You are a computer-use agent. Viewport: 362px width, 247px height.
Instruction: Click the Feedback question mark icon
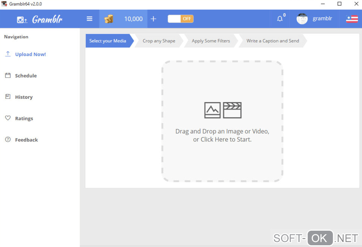click(x=8, y=139)
